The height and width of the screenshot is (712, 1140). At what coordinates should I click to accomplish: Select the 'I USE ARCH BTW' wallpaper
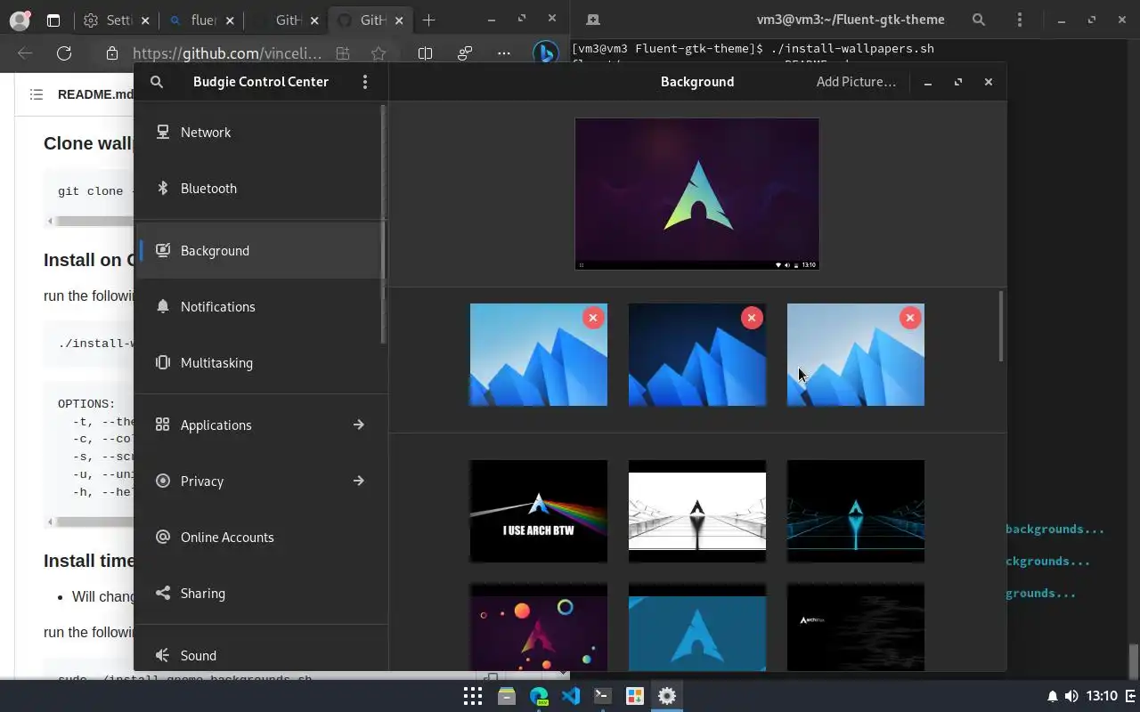tap(539, 511)
